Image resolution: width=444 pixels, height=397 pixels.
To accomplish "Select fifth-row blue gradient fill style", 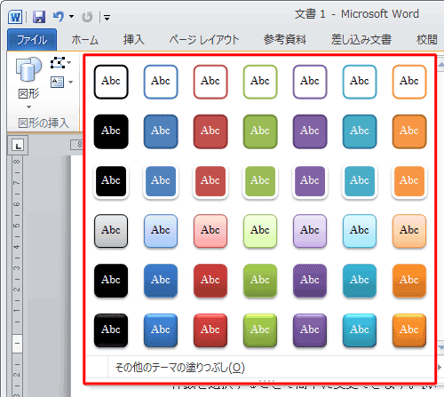I will pyautogui.click(x=161, y=281).
